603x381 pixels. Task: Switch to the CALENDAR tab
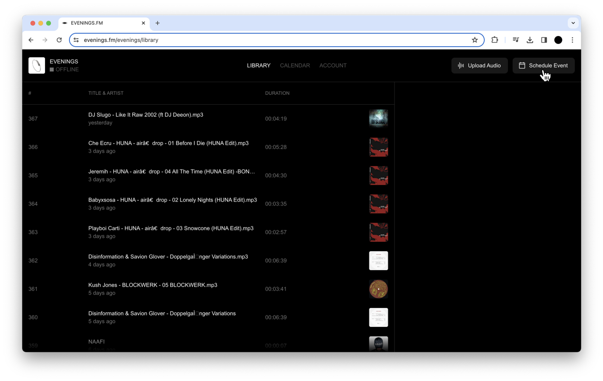click(x=295, y=66)
